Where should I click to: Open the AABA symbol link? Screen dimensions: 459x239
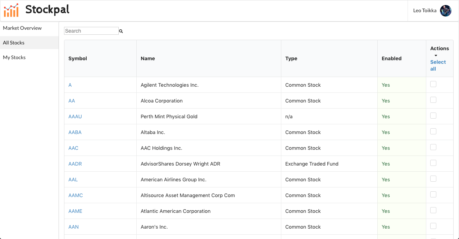pyautogui.click(x=75, y=132)
